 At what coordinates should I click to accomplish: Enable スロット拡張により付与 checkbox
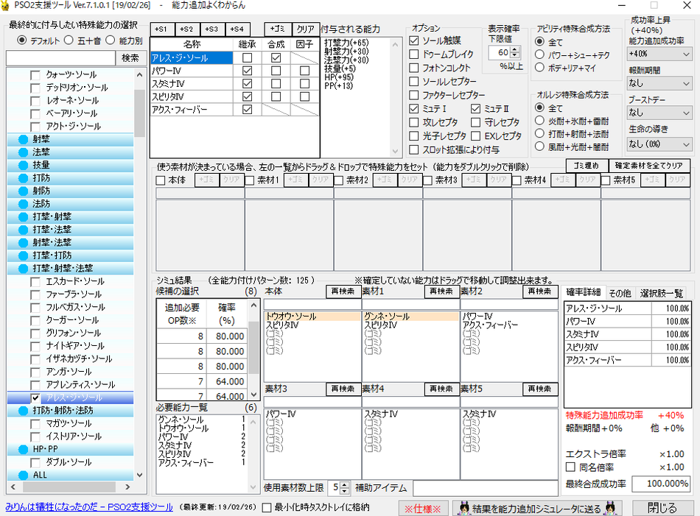[414, 150]
